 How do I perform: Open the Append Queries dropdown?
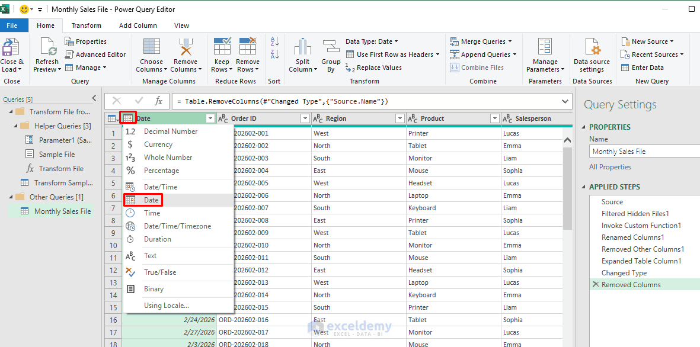(x=483, y=54)
